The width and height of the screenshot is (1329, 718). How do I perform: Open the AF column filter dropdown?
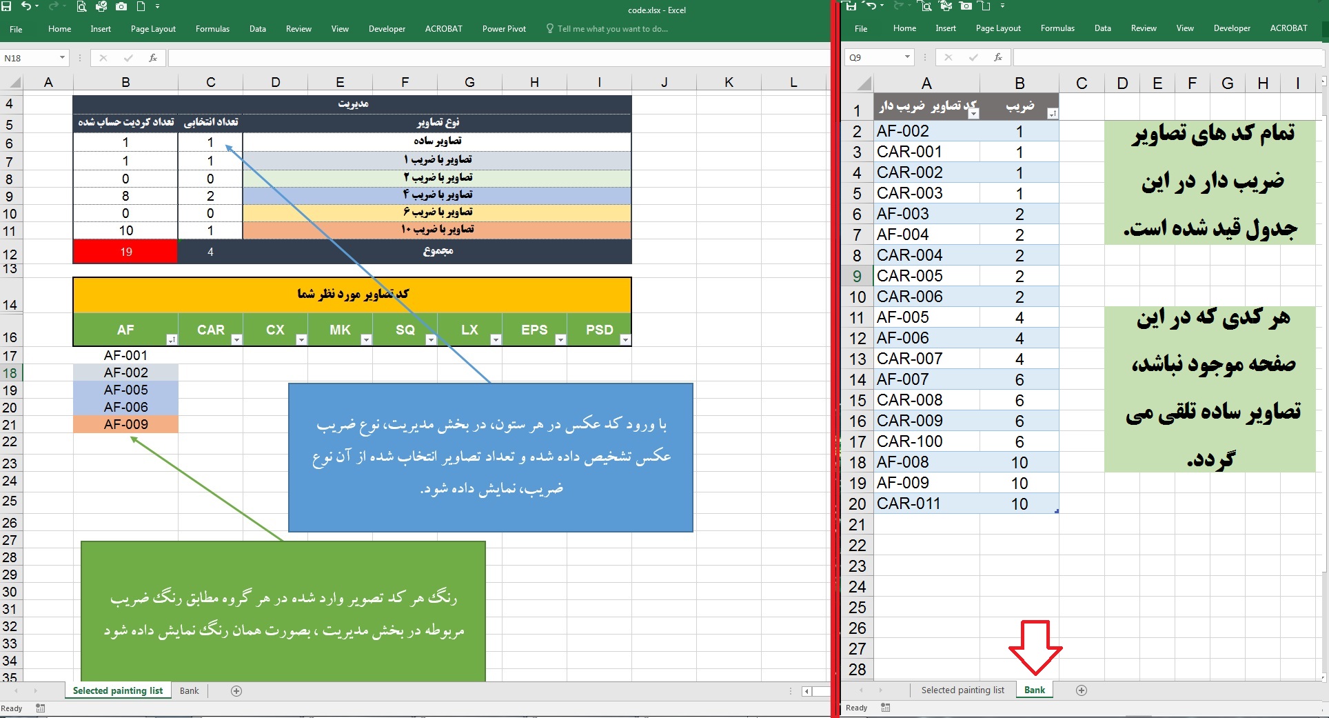click(172, 339)
